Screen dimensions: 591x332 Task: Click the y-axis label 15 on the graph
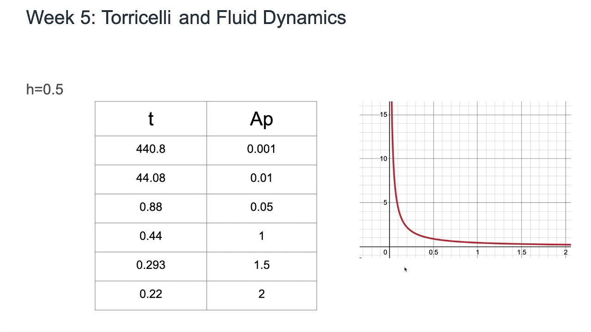coord(383,114)
